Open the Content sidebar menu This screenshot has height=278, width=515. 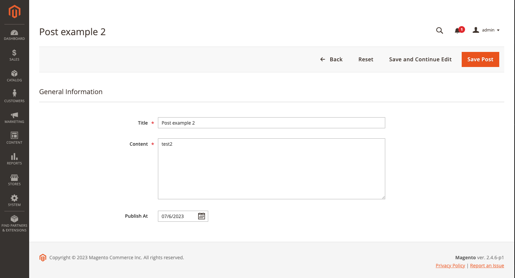click(x=14, y=138)
